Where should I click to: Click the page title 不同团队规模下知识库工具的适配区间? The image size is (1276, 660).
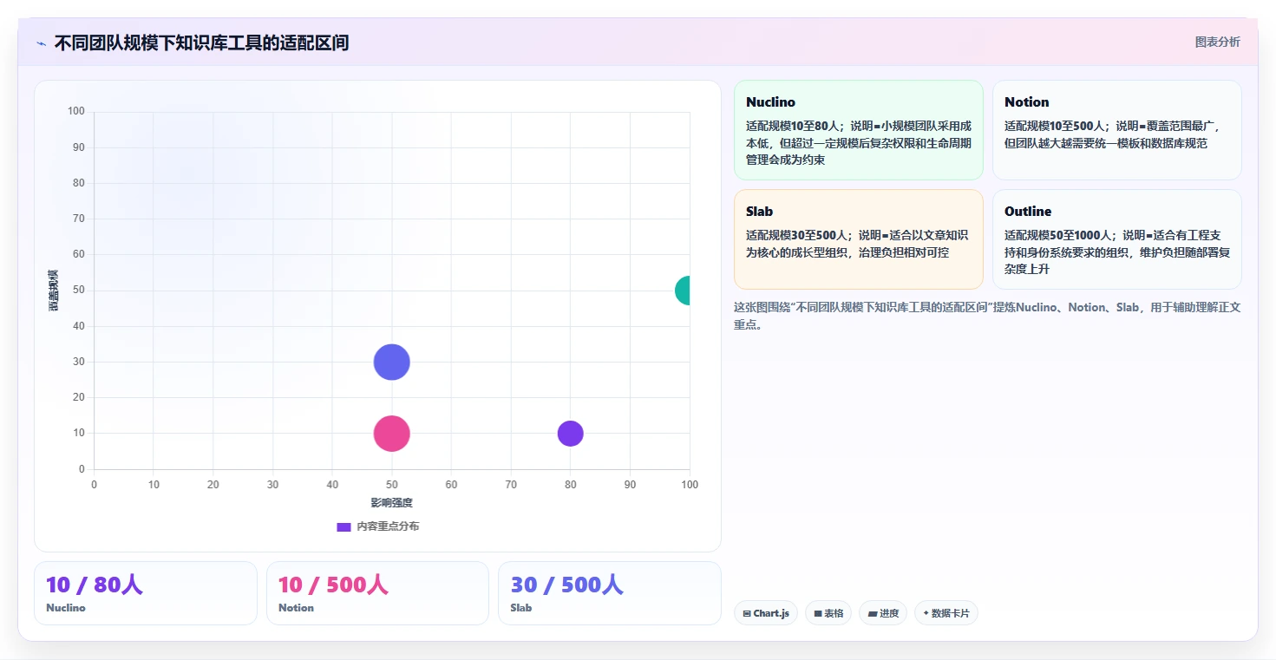click(x=201, y=42)
